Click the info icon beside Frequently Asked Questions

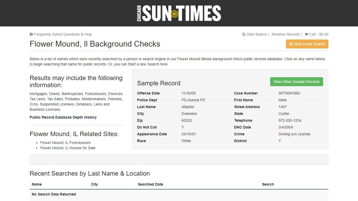click(31, 34)
